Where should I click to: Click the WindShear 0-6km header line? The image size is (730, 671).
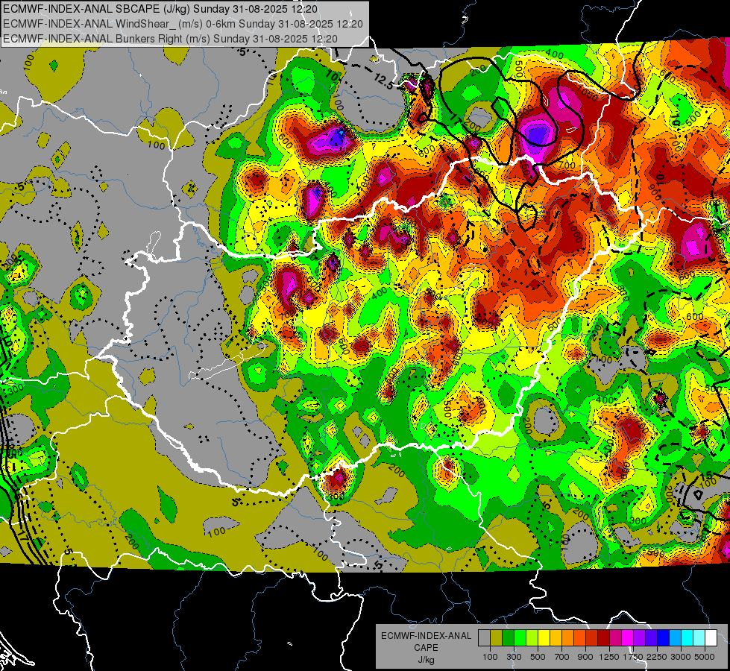point(183,24)
